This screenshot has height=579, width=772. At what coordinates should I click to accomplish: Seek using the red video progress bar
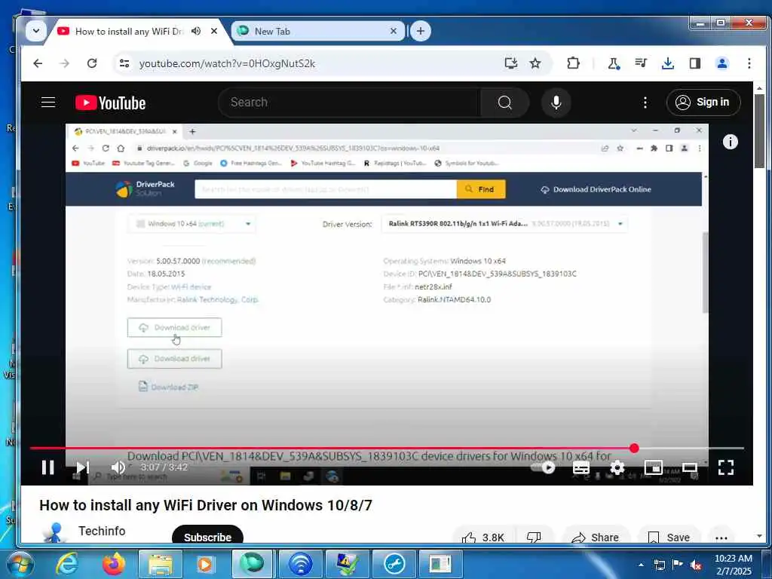387,448
